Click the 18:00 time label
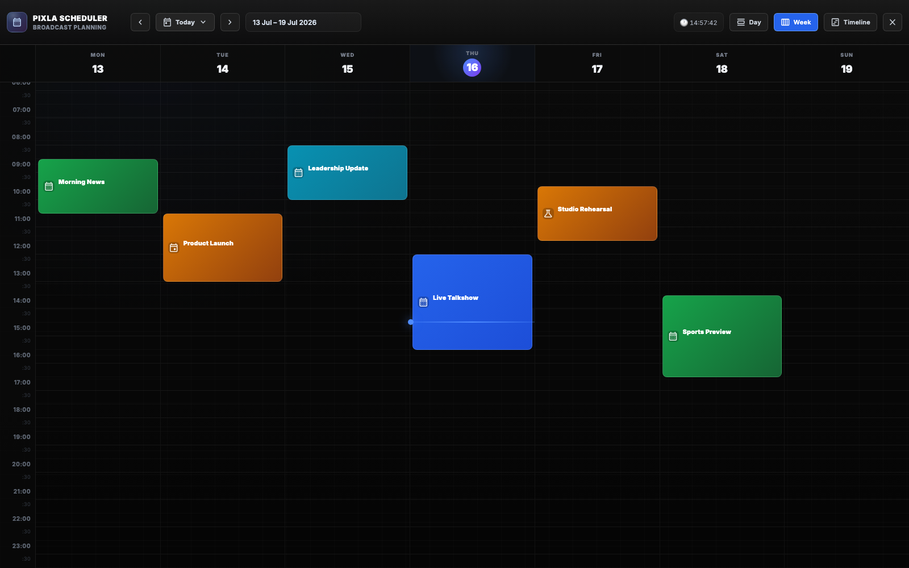 pyautogui.click(x=22, y=410)
